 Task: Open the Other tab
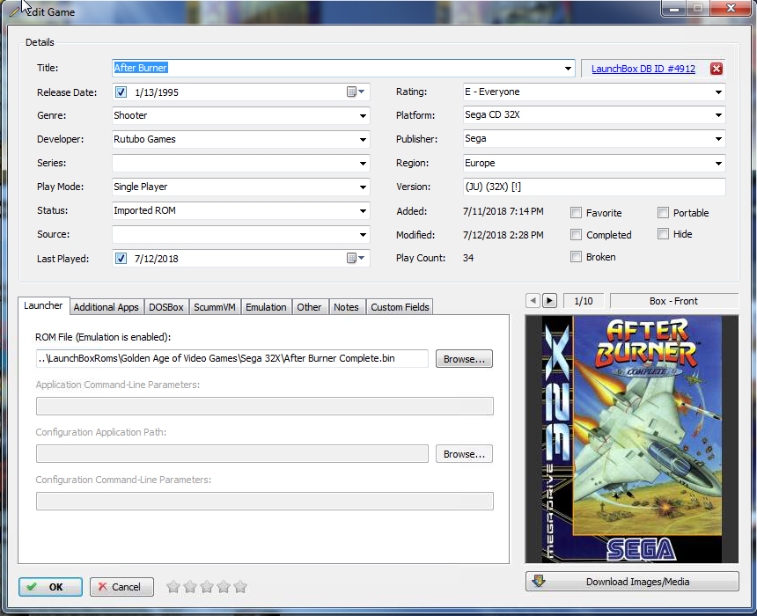click(x=309, y=307)
